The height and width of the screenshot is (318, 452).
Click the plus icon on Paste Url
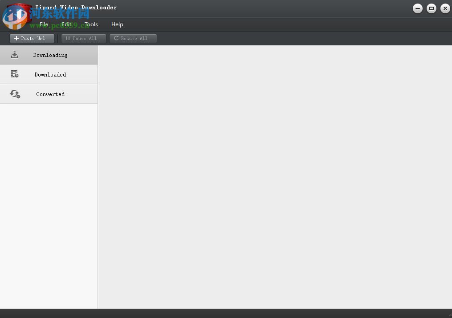[16, 38]
